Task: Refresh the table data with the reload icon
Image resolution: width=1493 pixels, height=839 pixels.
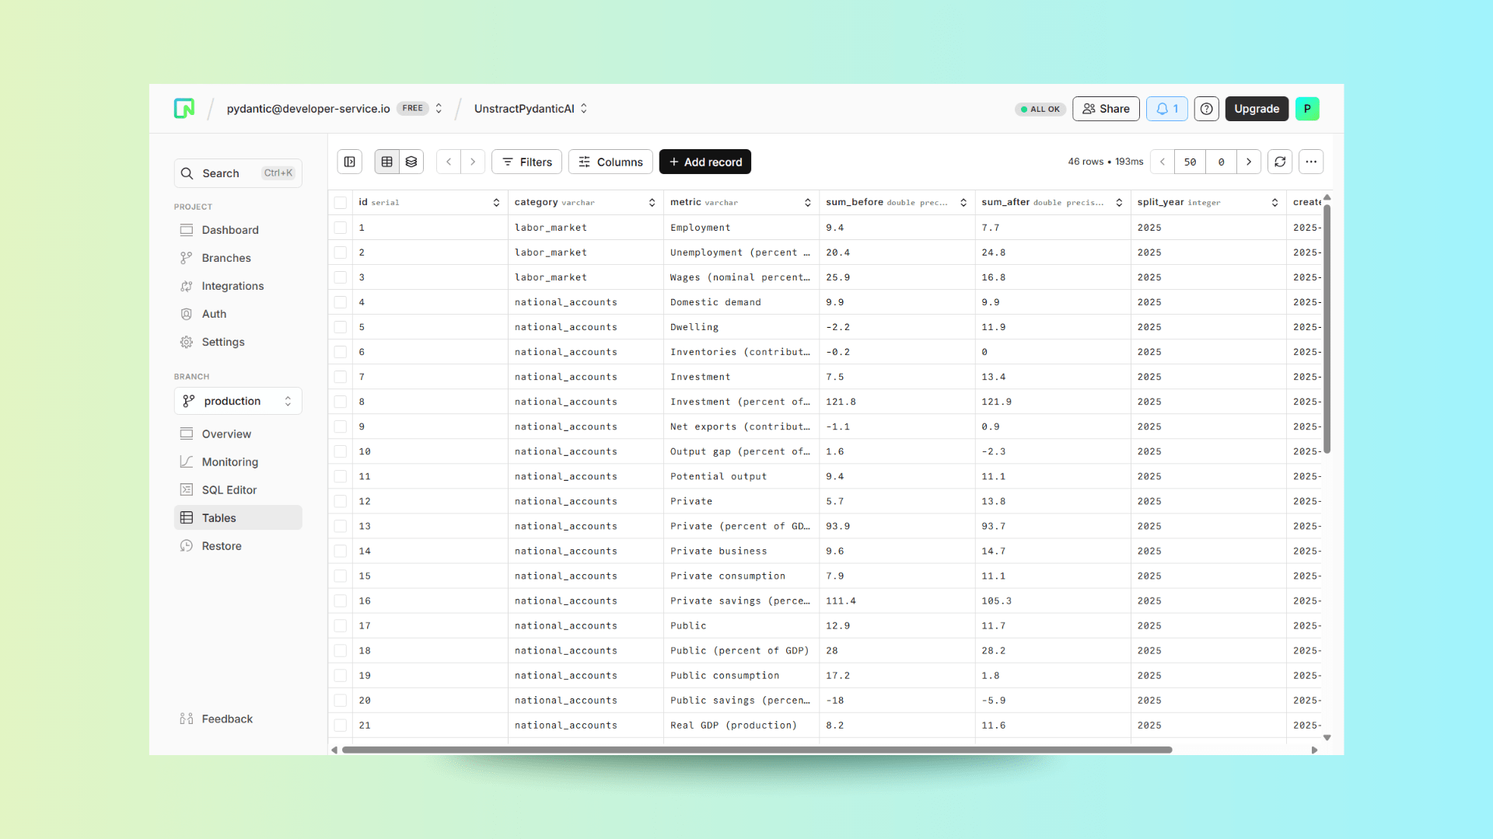Action: (x=1280, y=162)
